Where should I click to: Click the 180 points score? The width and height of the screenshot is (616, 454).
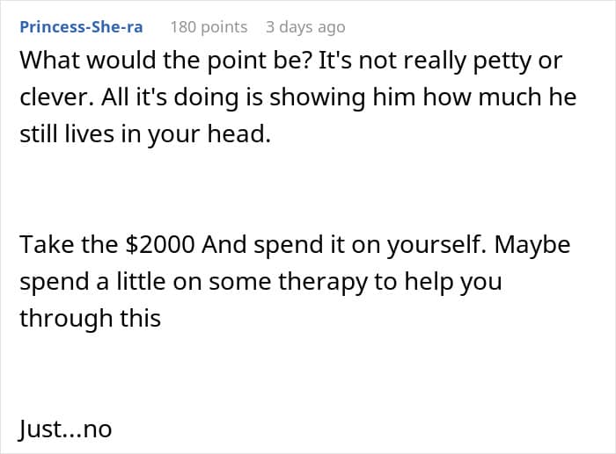click(209, 27)
